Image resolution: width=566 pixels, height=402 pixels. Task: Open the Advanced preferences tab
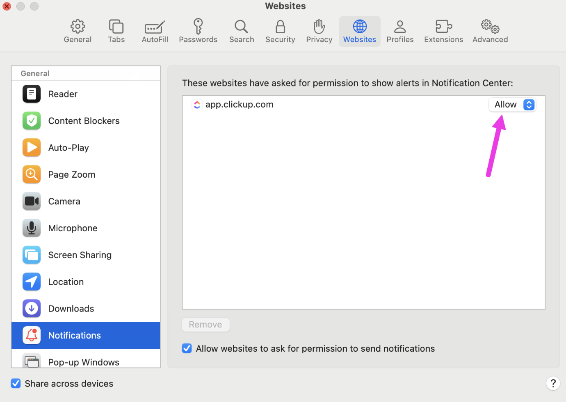point(490,32)
